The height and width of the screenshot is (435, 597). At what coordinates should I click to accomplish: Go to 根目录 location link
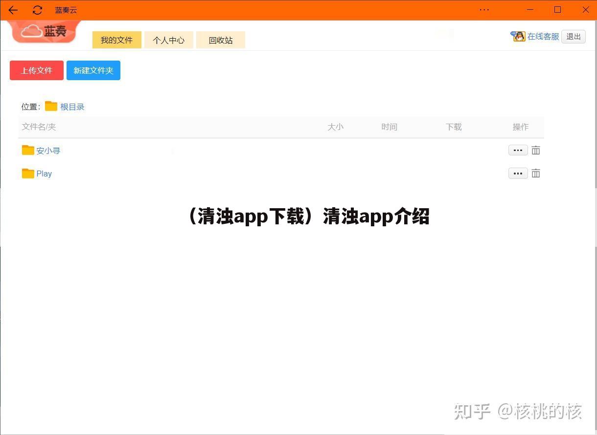(x=72, y=107)
